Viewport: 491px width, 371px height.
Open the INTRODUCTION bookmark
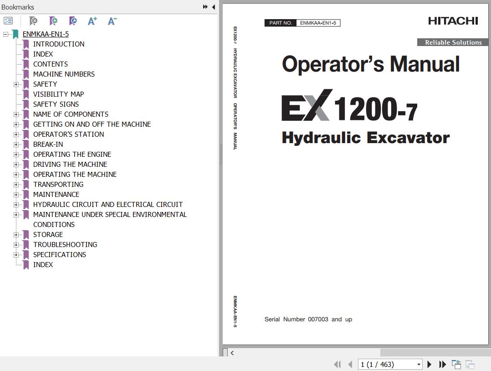tap(59, 44)
